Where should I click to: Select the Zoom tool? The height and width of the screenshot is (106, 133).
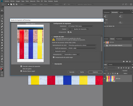tap(2, 62)
